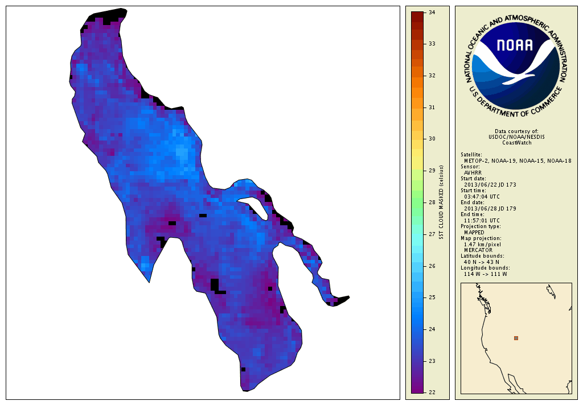Screen dimensions: 583x405
Task: Select the end time "11:57:01 UTC"
Action: tap(482, 220)
